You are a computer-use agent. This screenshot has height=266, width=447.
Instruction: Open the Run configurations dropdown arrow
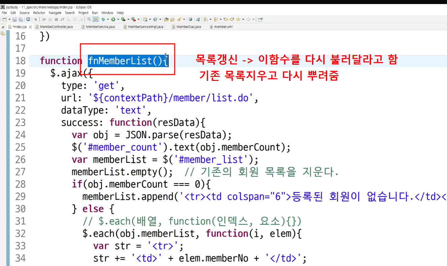click(118, 20)
